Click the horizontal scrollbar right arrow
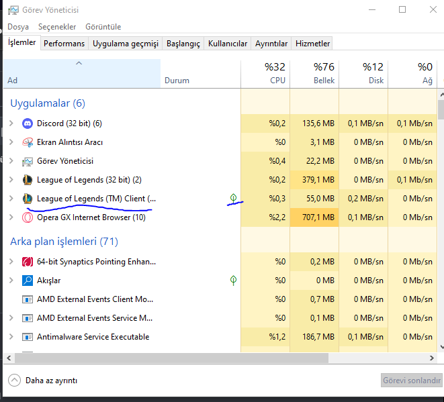This screenshot has width=444, height=402. pos(432,358)
